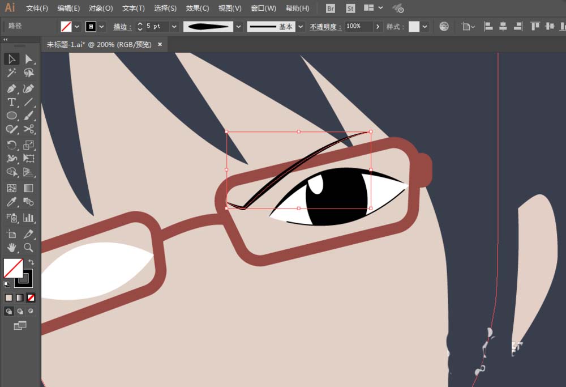The width and height of the screenshot is (566, 387).
Task: Select the Warp/Width tool
Action: pyautogui.click(x=11, y=159)
